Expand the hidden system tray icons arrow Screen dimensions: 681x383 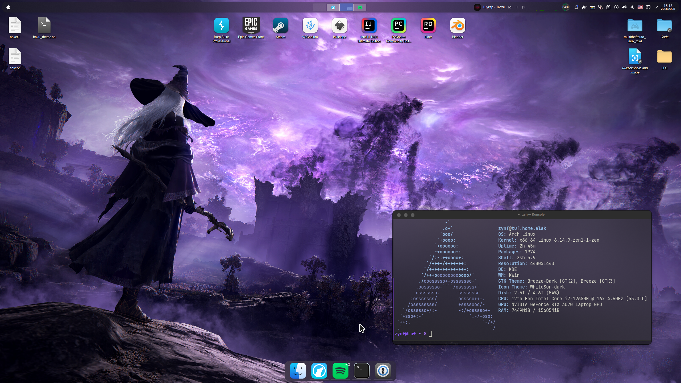[655, 7]
